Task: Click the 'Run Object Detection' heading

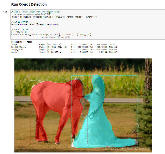Action: point(29,4)
